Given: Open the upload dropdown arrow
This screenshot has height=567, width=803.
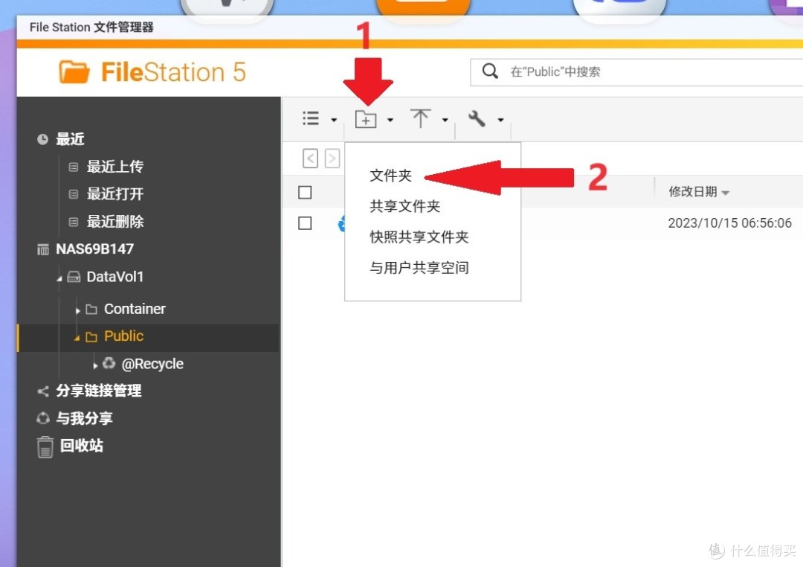Looking at the screenshot, I should tap(445, 120).
